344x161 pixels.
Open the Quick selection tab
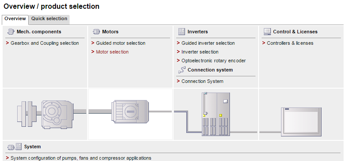tap(49, 20)
